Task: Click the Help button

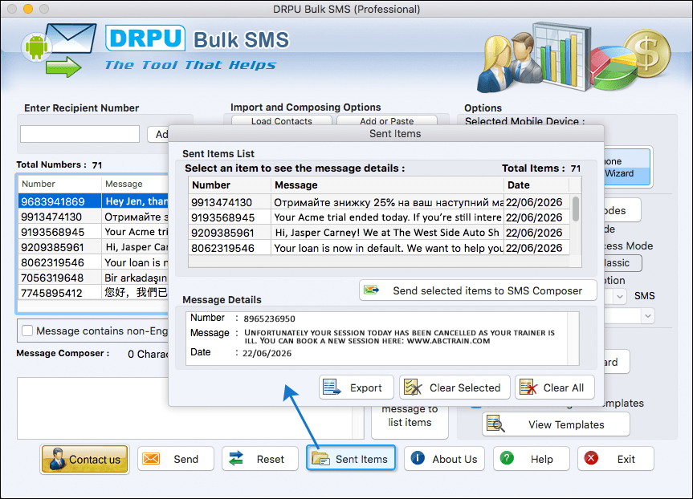Action: tap(531, 458)
